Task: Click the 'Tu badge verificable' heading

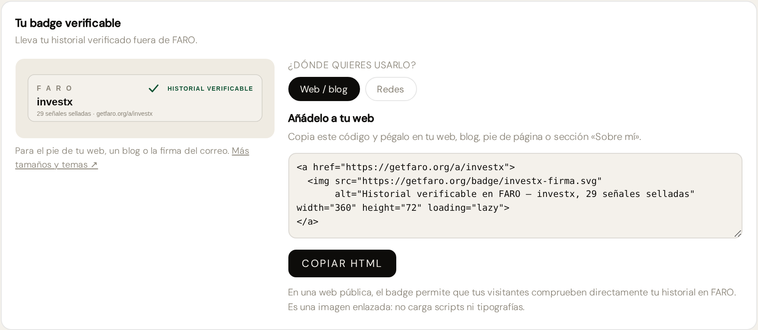Action: (x=68, y=23)
